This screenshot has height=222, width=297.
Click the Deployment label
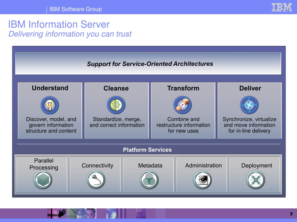[257, 166]
